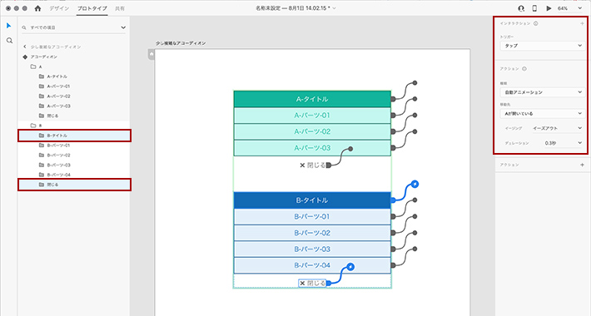Select the B-タイトル layer in the list
Viewport: 591px width, 316px height.
click(x=74, y=136)
